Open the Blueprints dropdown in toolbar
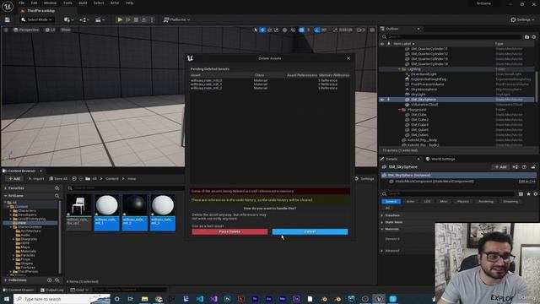This screenshot has height=304, width=540. pyautogui.click(x=84, y=19)
